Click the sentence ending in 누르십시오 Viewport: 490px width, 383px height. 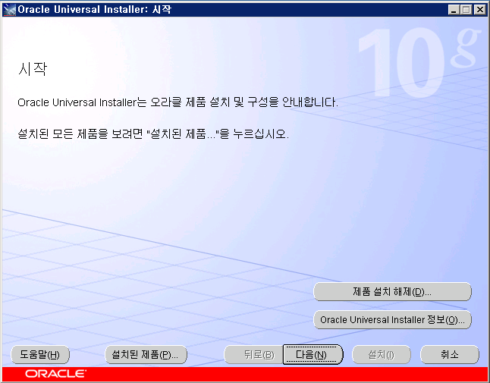click(153, 134)
